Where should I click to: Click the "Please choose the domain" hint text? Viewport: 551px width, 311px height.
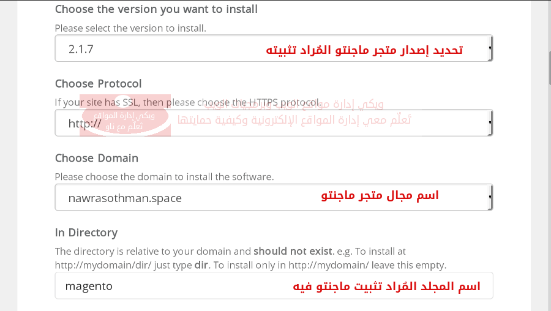(164, 177)
